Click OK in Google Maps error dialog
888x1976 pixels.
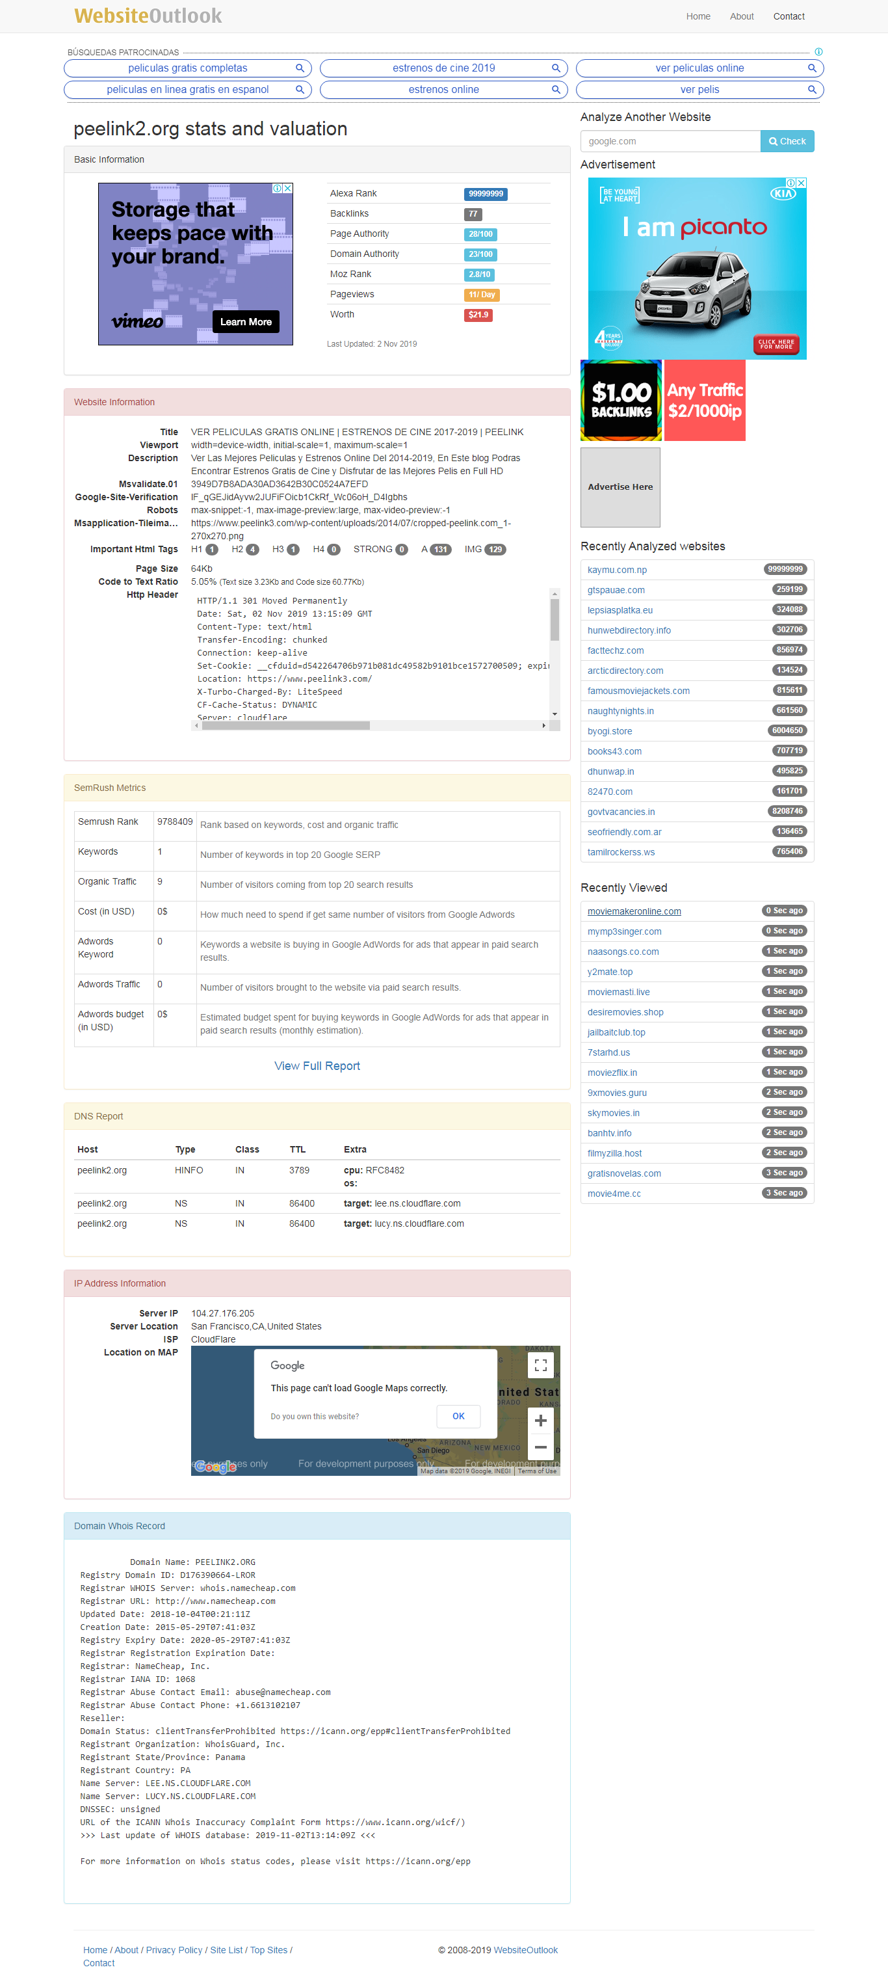pyautogui.click(x=458, y=1416)
